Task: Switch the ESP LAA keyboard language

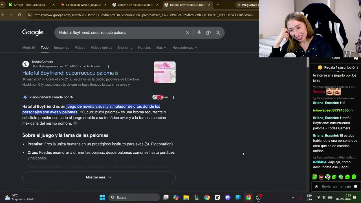Action: [309, 197]
